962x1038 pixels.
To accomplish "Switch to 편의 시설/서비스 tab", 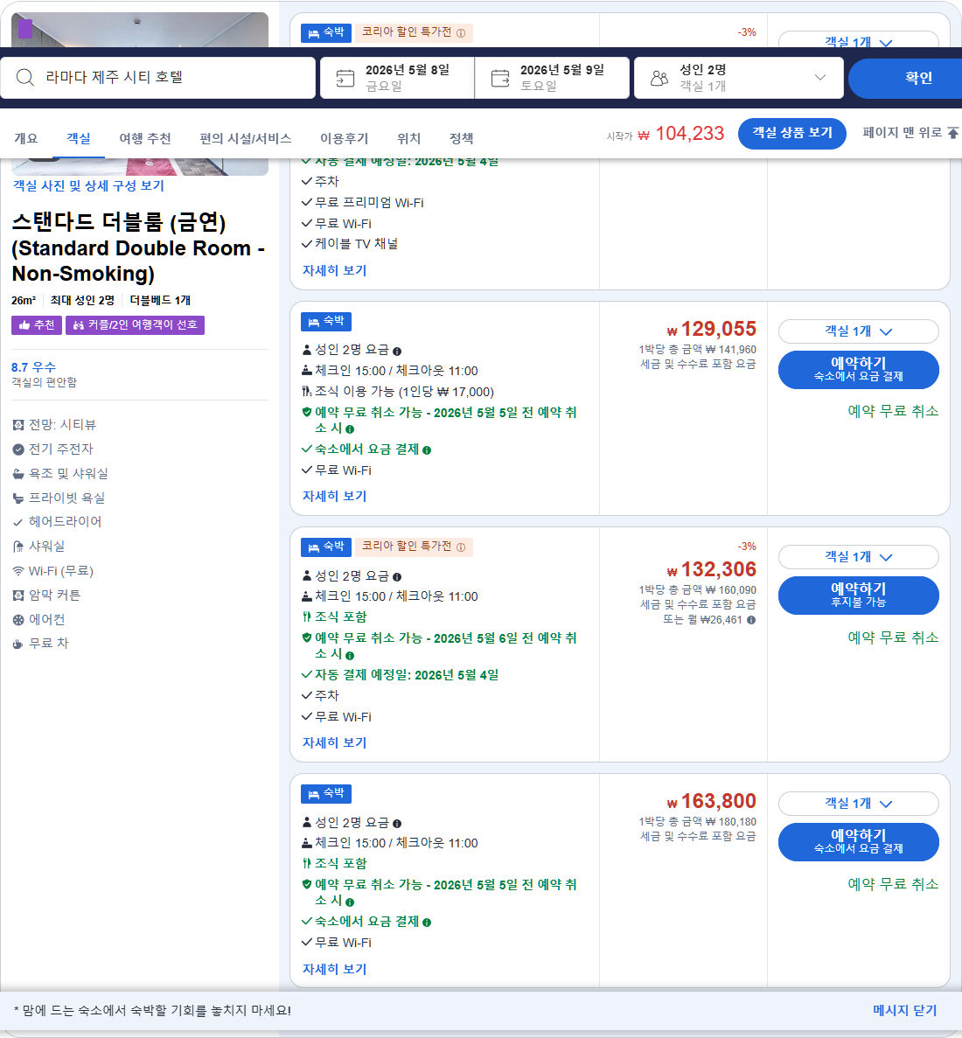I will [x=246, y=138].
